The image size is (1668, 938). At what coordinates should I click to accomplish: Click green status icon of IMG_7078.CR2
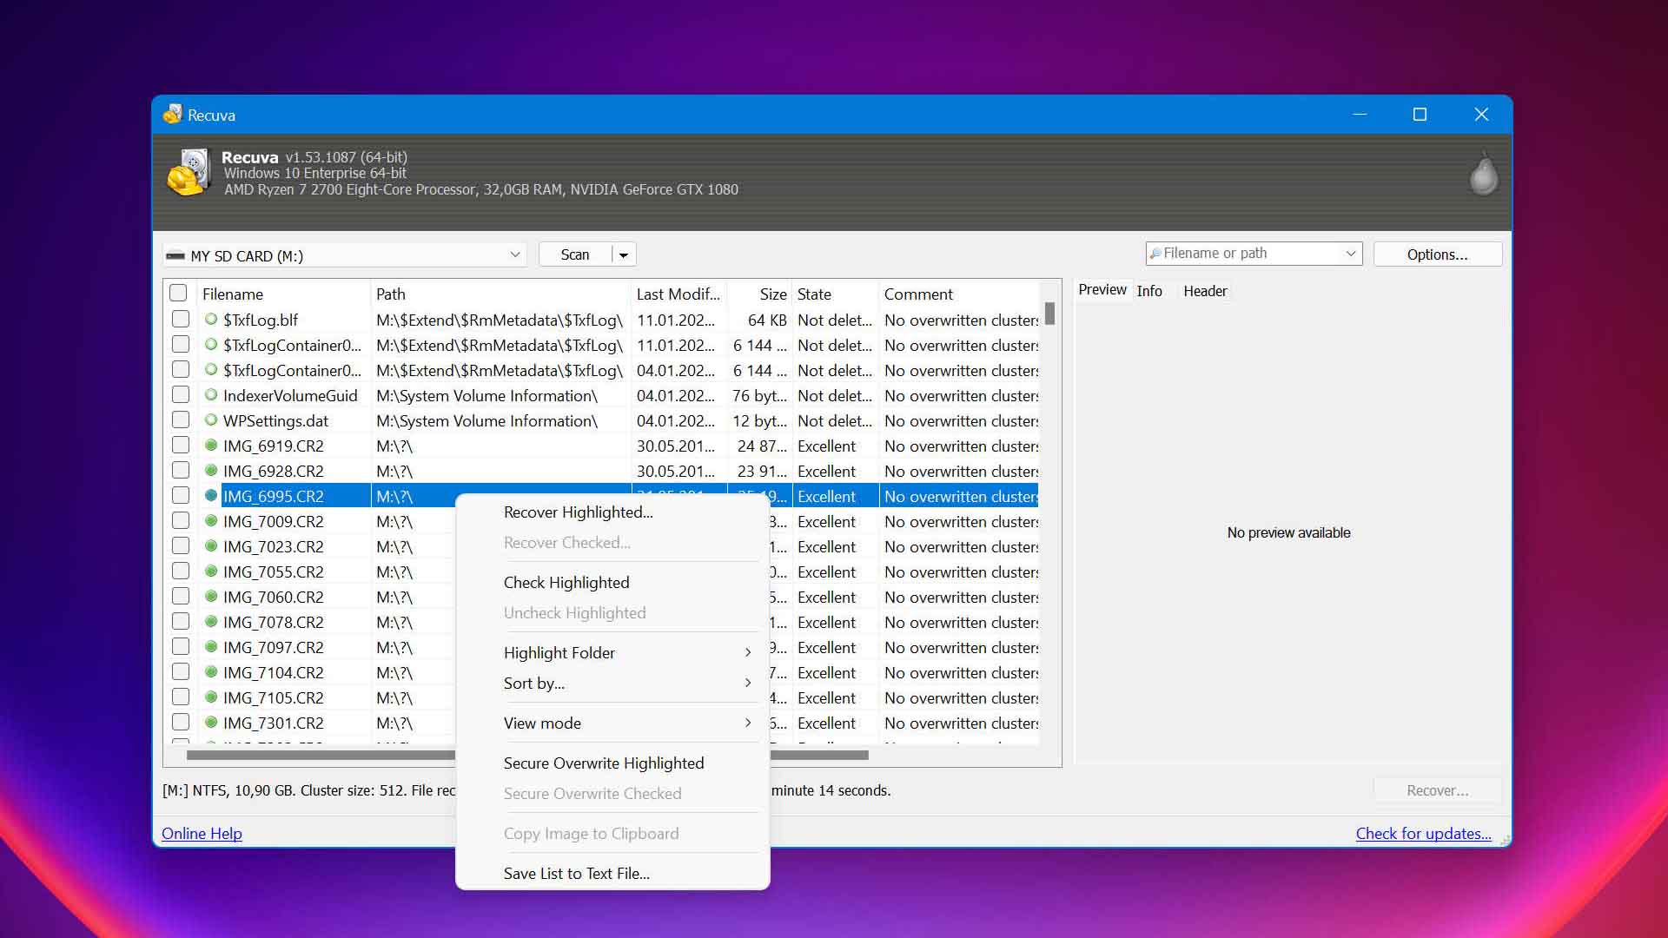pos(210,622)
